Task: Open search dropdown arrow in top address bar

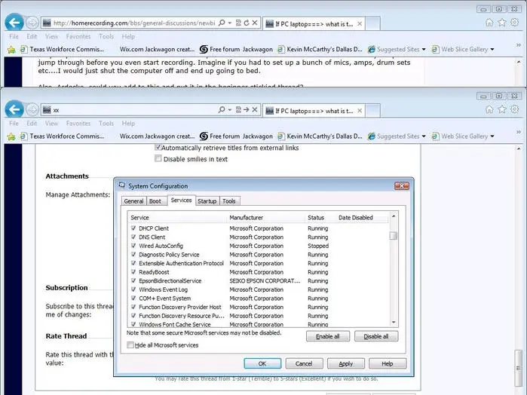Action: point(230,23)
